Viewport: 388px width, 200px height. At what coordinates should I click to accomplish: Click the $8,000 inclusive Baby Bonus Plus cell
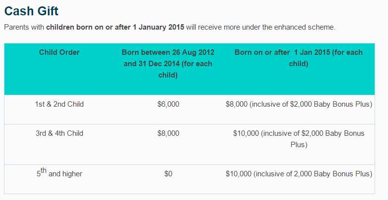(x=299, y=104)
